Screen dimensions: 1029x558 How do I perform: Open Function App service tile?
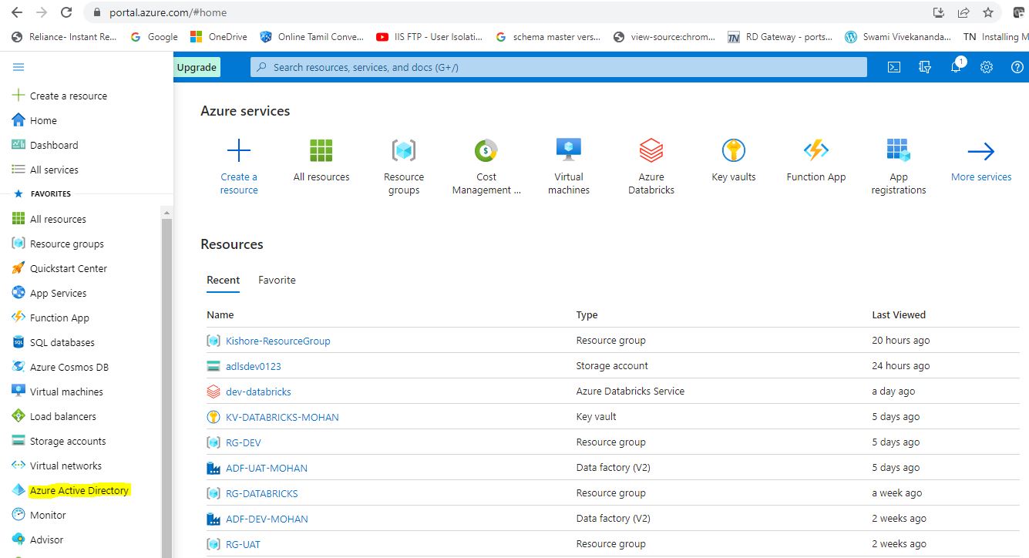(x=815, y=151)
